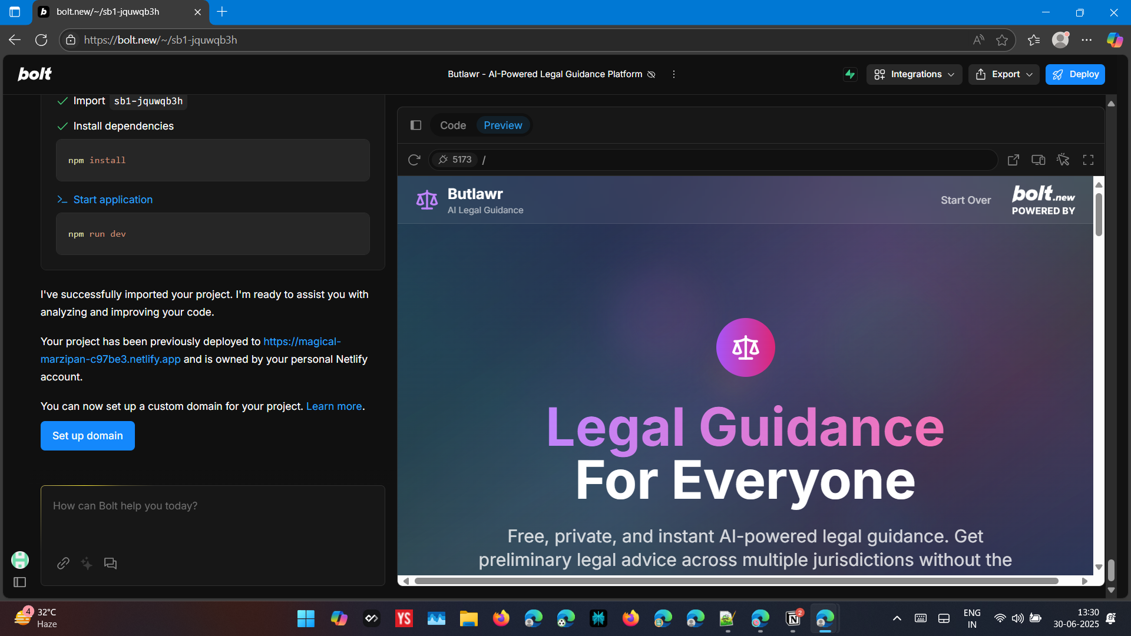Click the Set up domain button
Viewport: 1131px width, 636px height.
pos(88,436)
